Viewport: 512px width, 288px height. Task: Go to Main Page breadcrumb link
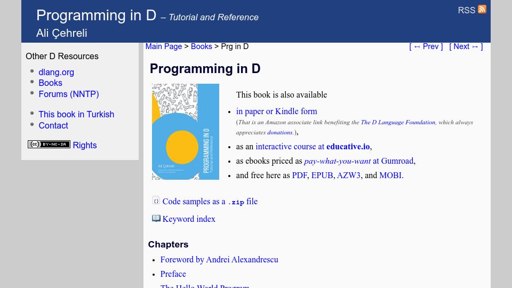(x=164, y=46)
